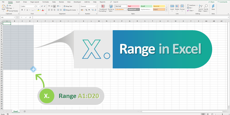The width and height of the screenshot is (230, 115).
Task: Click the Orientation text angle icon
Action: pos(58,6)
